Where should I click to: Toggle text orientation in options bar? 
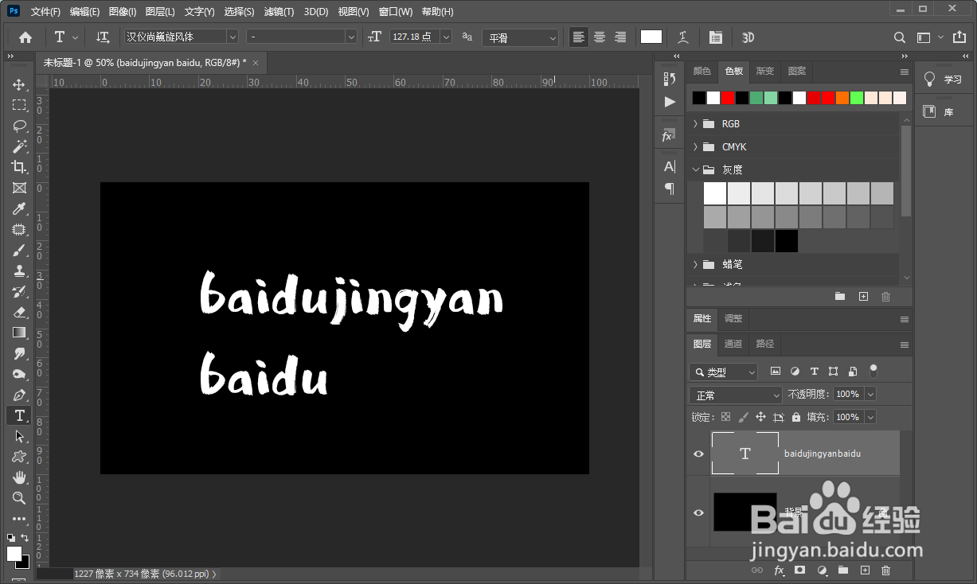coord(103,37)
